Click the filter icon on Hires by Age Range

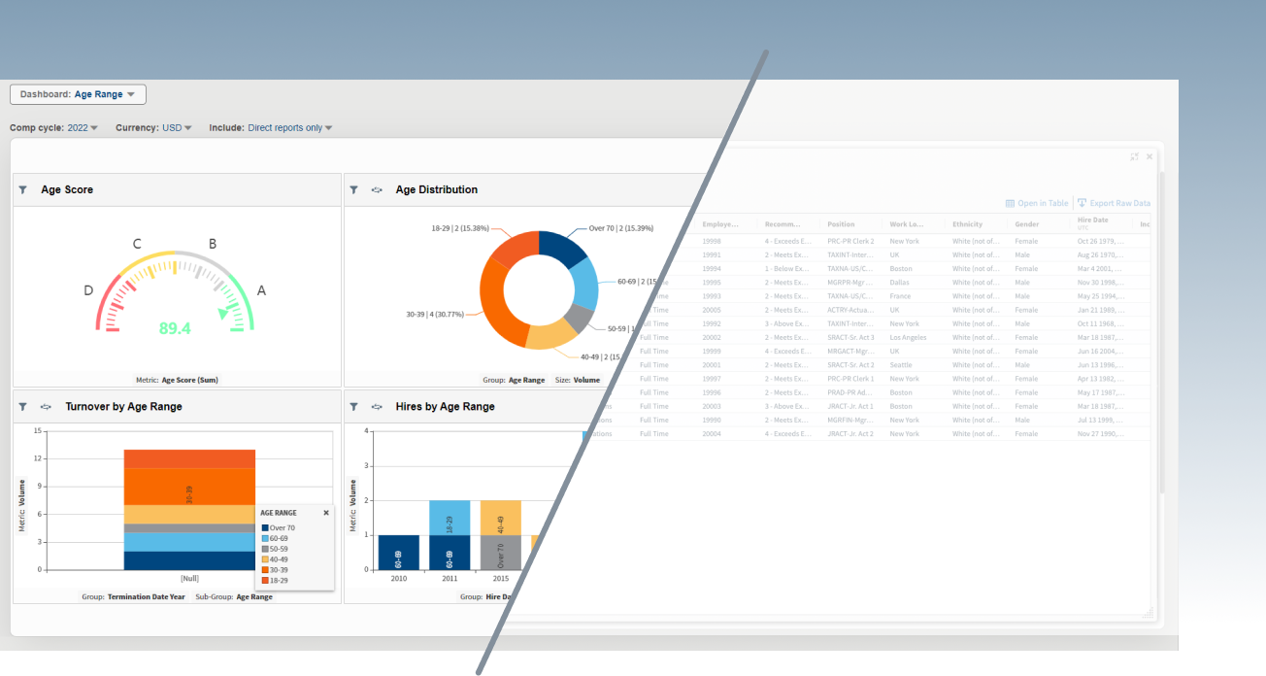(353, 407)
